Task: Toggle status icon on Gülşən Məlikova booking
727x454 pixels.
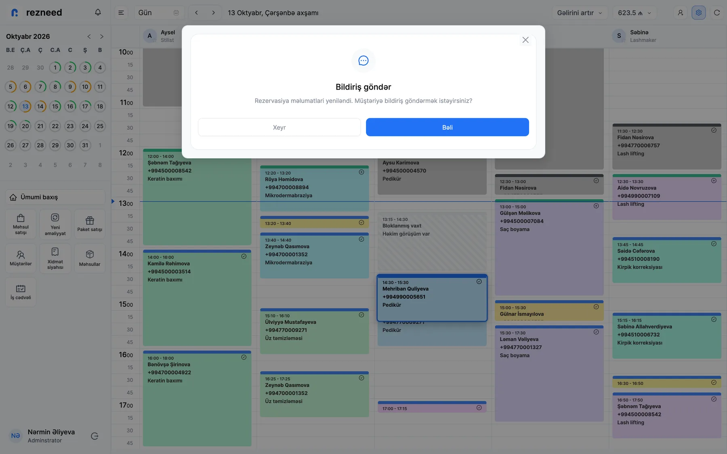Action: coord(596,206)
